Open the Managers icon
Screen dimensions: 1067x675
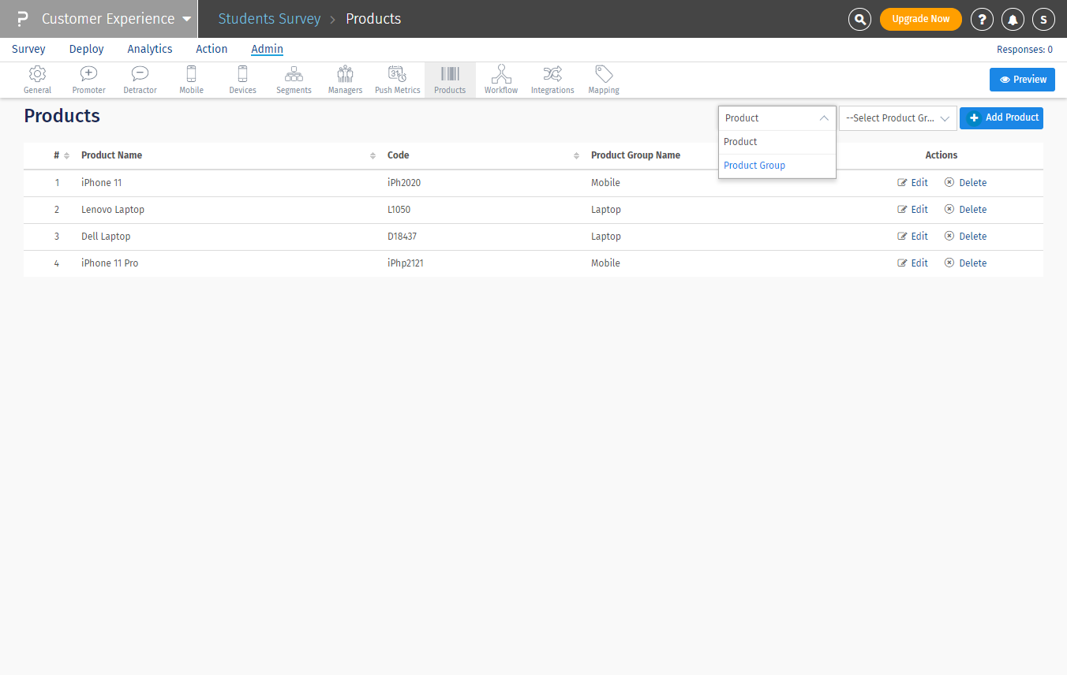(345, 75)
